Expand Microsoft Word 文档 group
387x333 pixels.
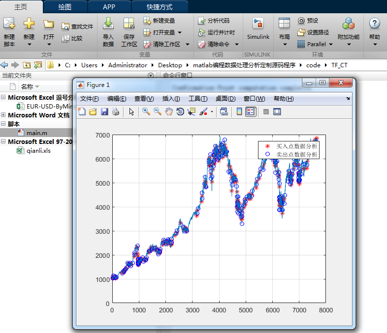pos(3,115)
